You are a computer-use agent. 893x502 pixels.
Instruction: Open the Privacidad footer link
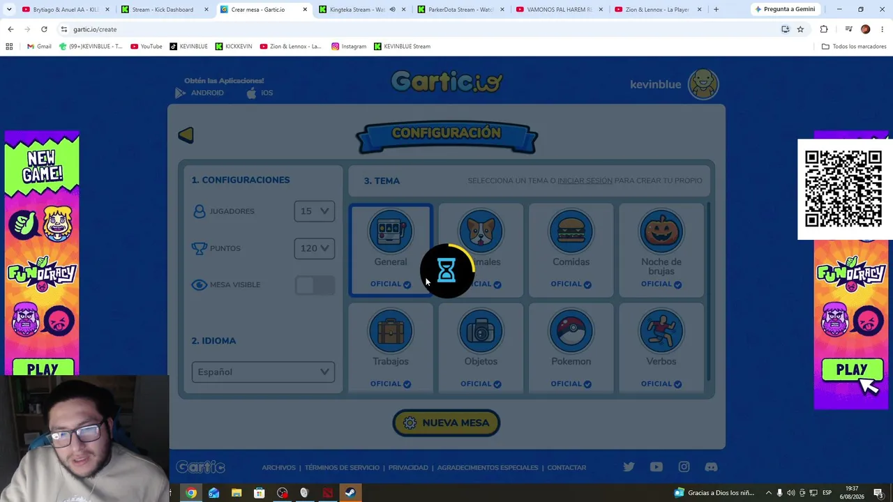click(408, 467)
